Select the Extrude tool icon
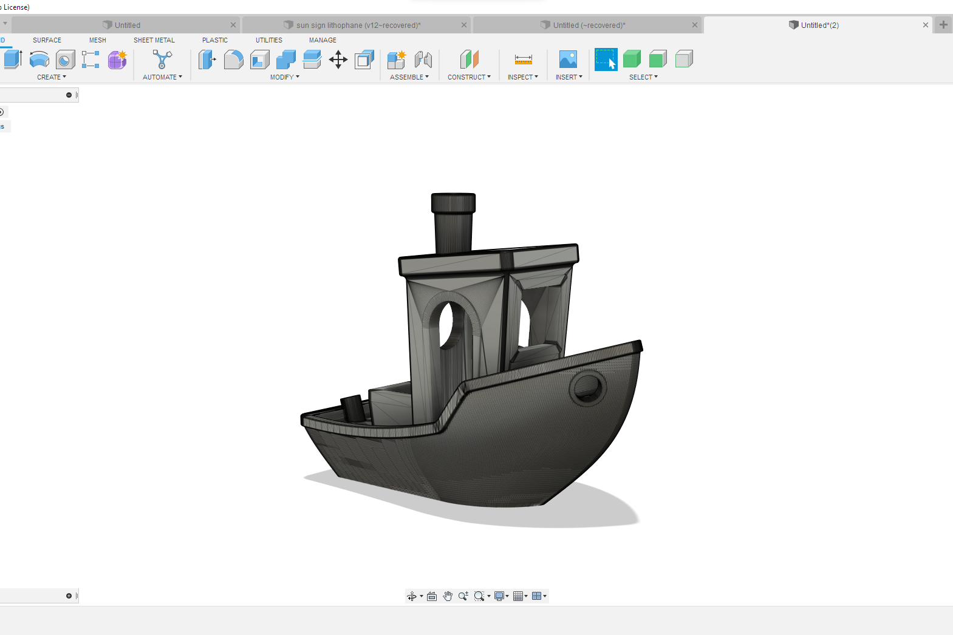The image size is (953, 635). tap(13, 59)
